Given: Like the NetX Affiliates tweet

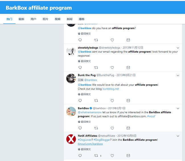Looking at the screenshot, I should pyautogui.click(x=112, y=156).
